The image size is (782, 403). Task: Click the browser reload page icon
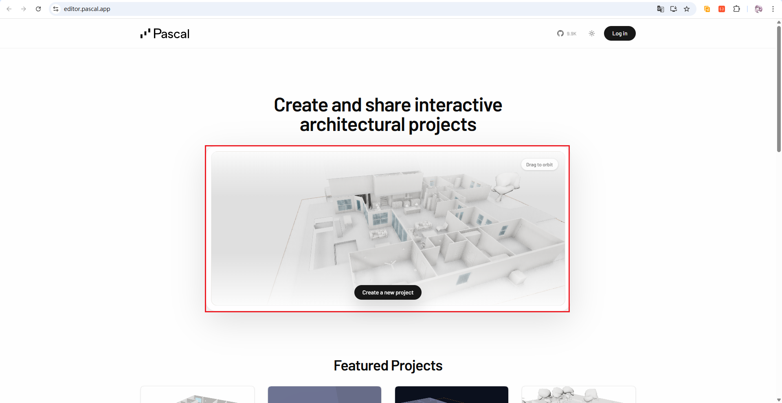point(38,9)
